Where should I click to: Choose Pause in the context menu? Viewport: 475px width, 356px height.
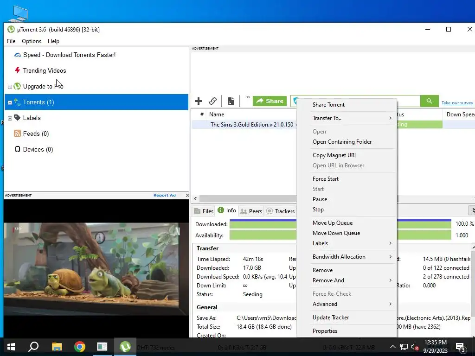353,199
